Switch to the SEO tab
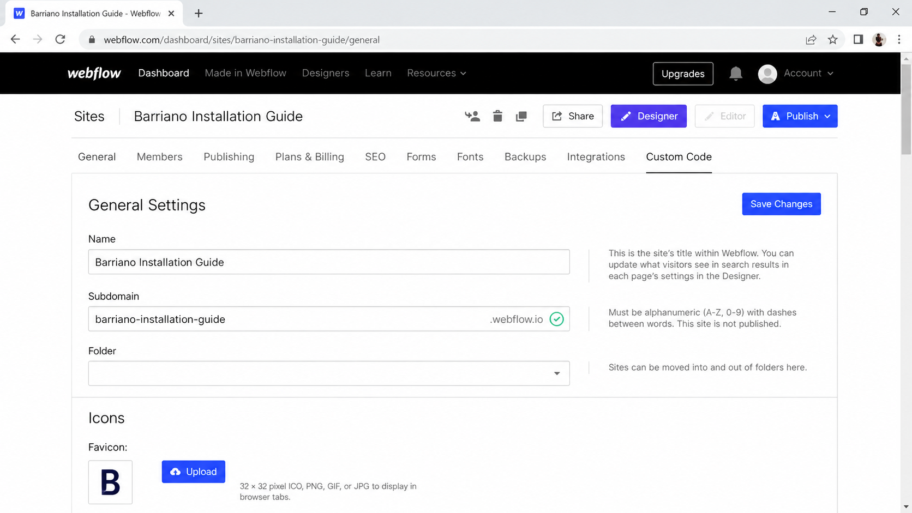 (x=375, y=157)
